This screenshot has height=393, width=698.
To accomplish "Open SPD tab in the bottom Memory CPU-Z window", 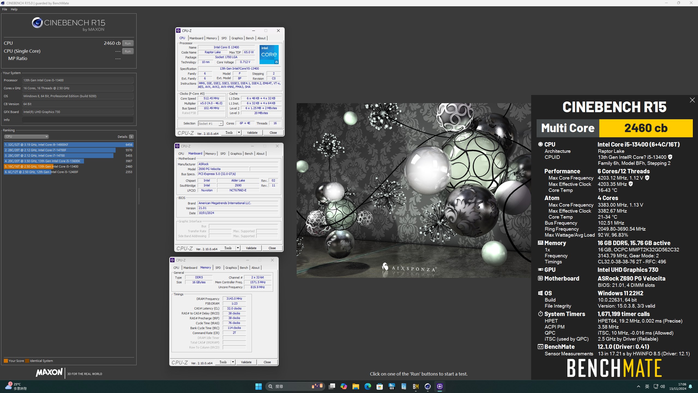I will [218, 268].
